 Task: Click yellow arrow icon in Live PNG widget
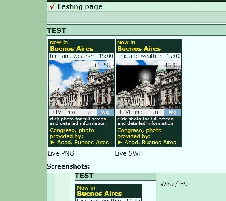52,143
